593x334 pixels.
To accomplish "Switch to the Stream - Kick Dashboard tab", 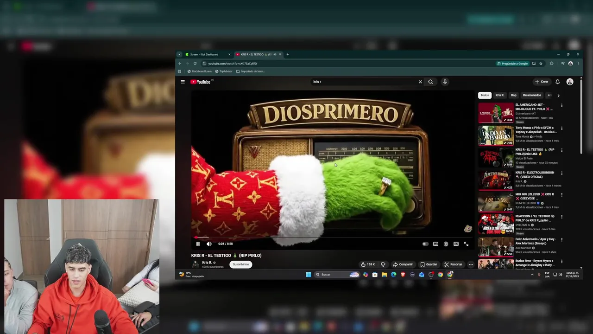I will click(207, 54).
